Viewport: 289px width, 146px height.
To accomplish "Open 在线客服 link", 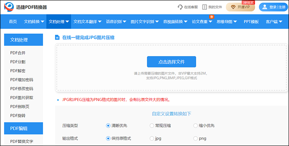I will tap(191, 7).
